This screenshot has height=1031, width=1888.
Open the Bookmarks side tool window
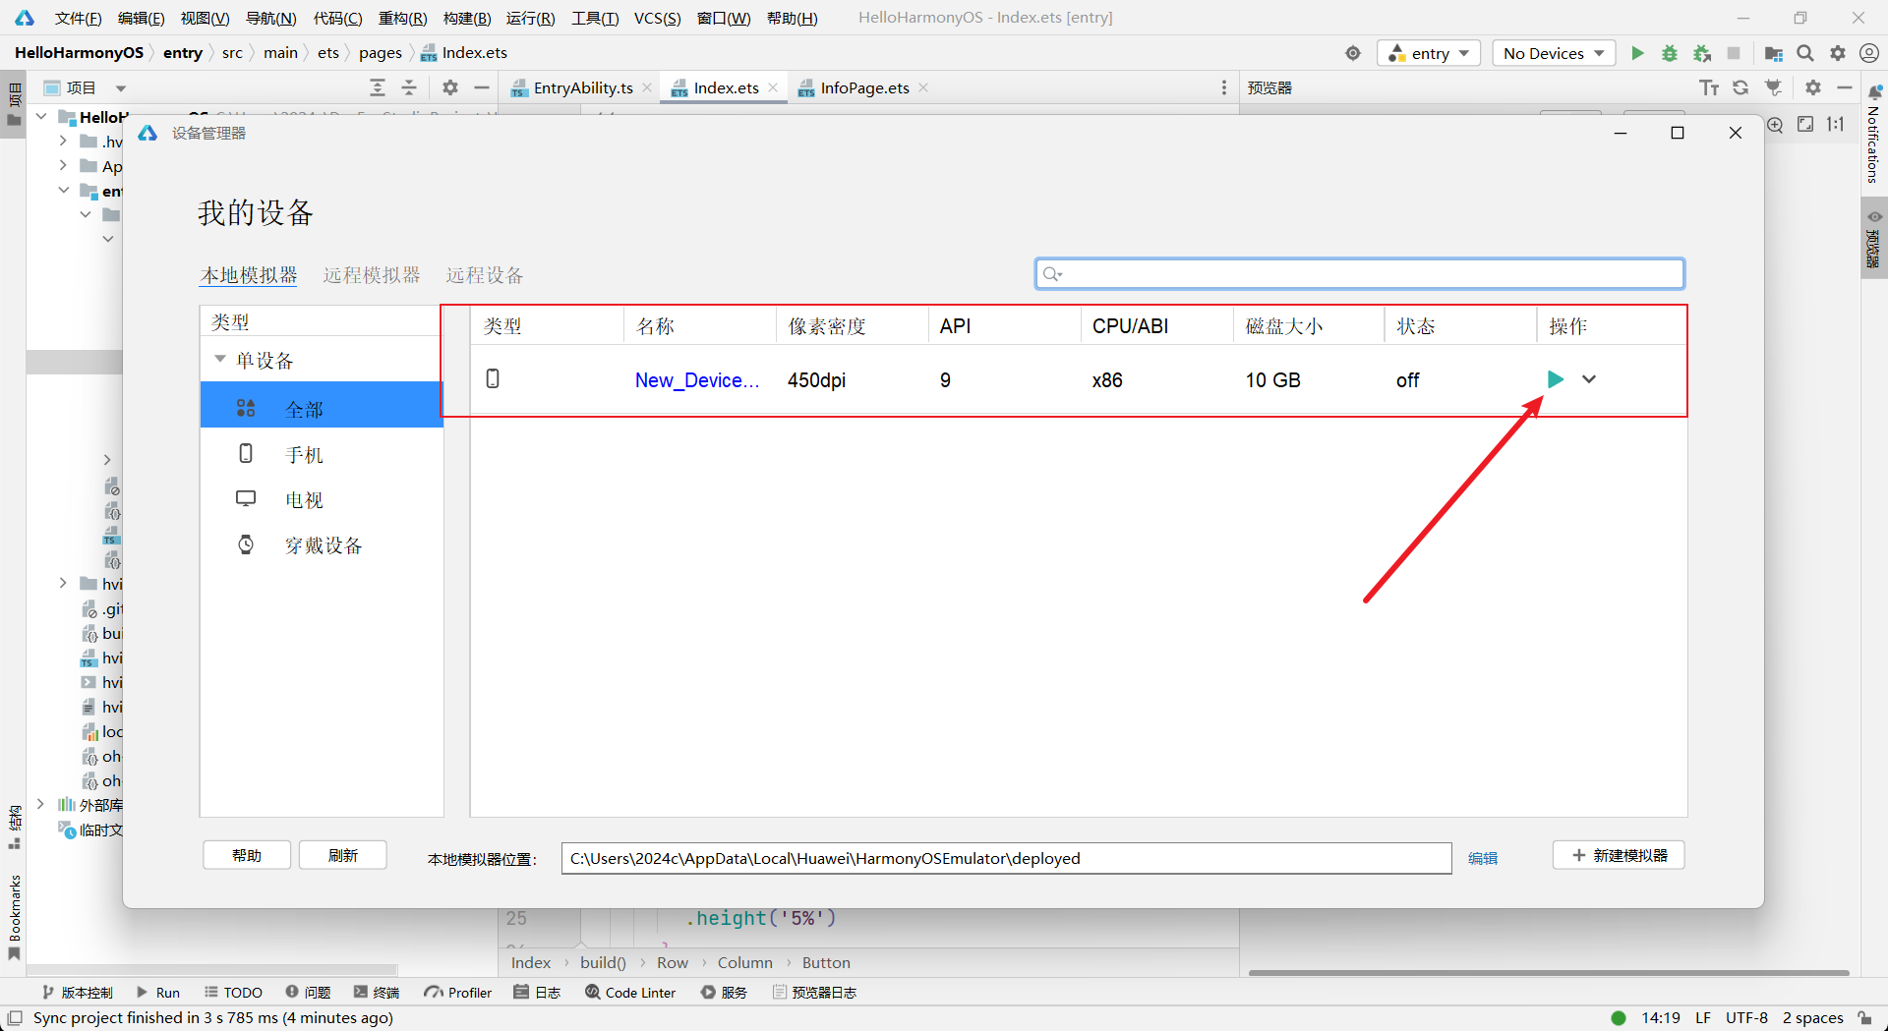point(14,917)
